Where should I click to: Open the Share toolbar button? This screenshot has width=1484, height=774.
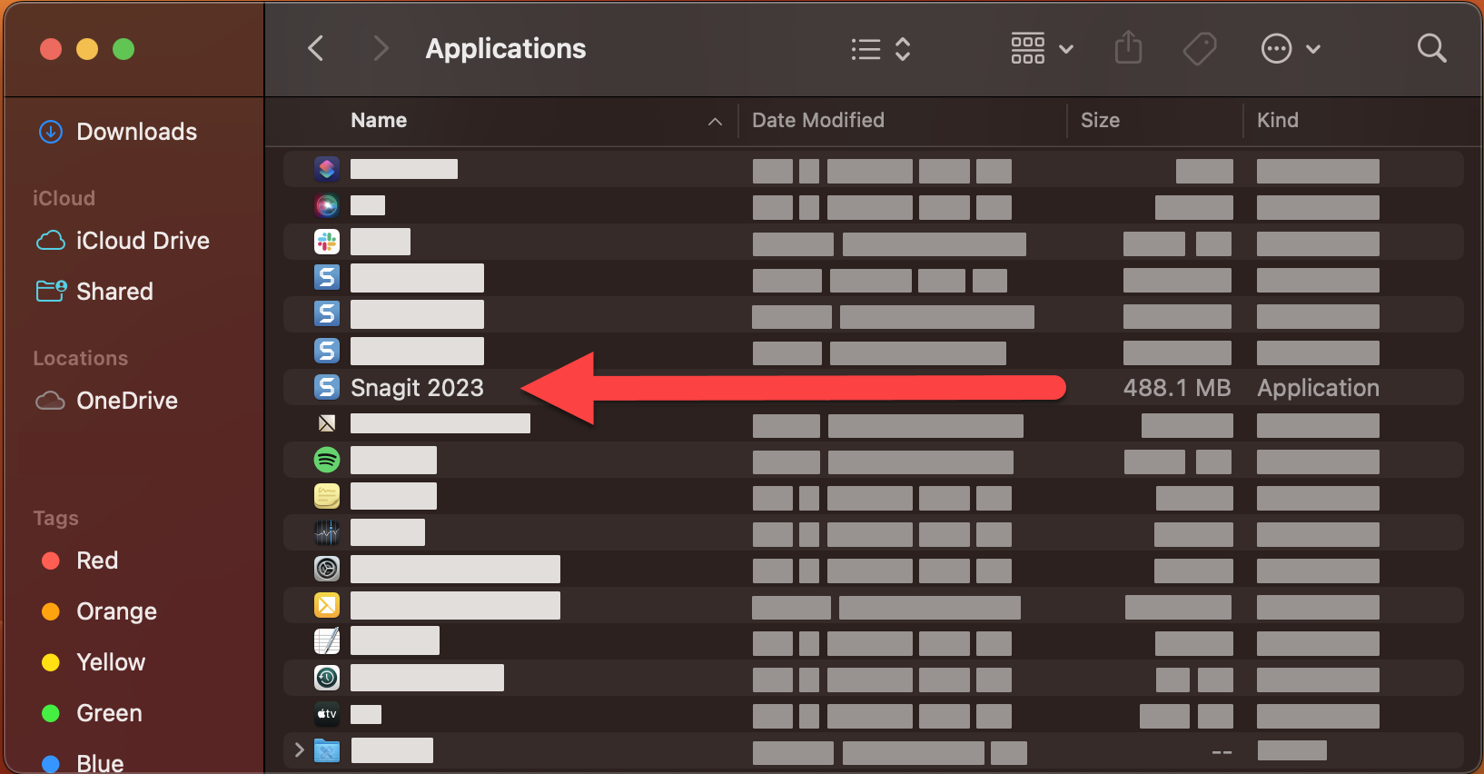coord(1128,48)
